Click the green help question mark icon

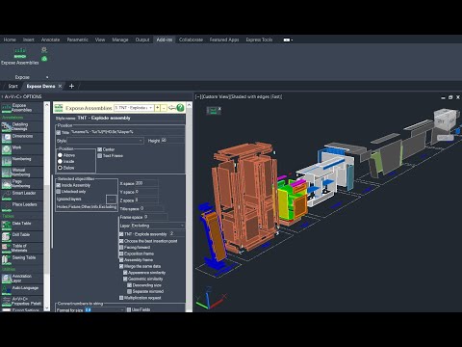click(180, 108)
